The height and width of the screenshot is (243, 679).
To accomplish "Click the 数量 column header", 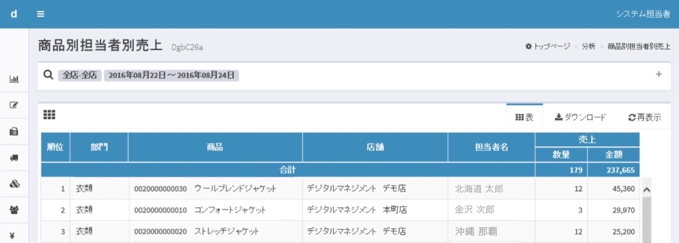I will click(x=561, y=155).
